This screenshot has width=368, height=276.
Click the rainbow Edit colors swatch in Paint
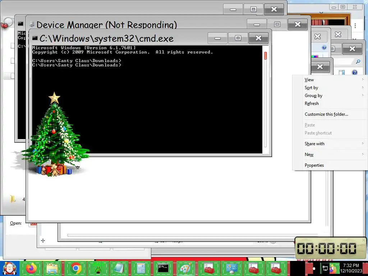point(315,56)
